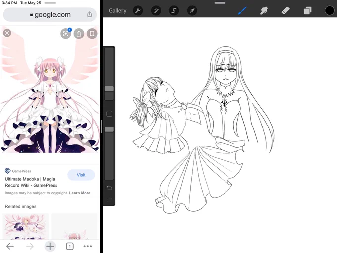Select the Eraser tool
337x253 pixels.
[285, 10]
